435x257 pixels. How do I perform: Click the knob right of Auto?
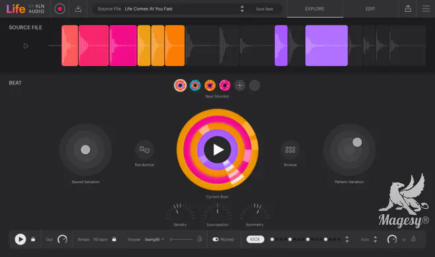pyautogui.click(x=392, y=239)
